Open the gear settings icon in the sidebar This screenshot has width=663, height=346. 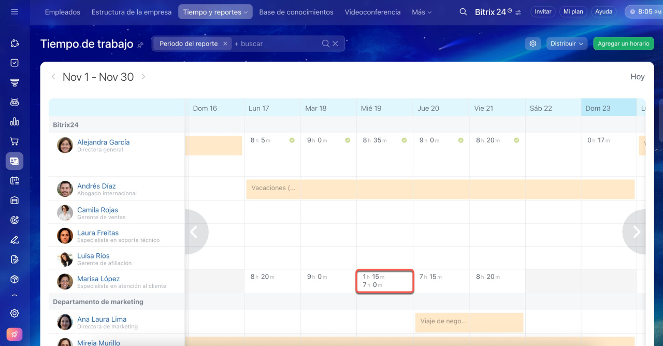[15, 313]
